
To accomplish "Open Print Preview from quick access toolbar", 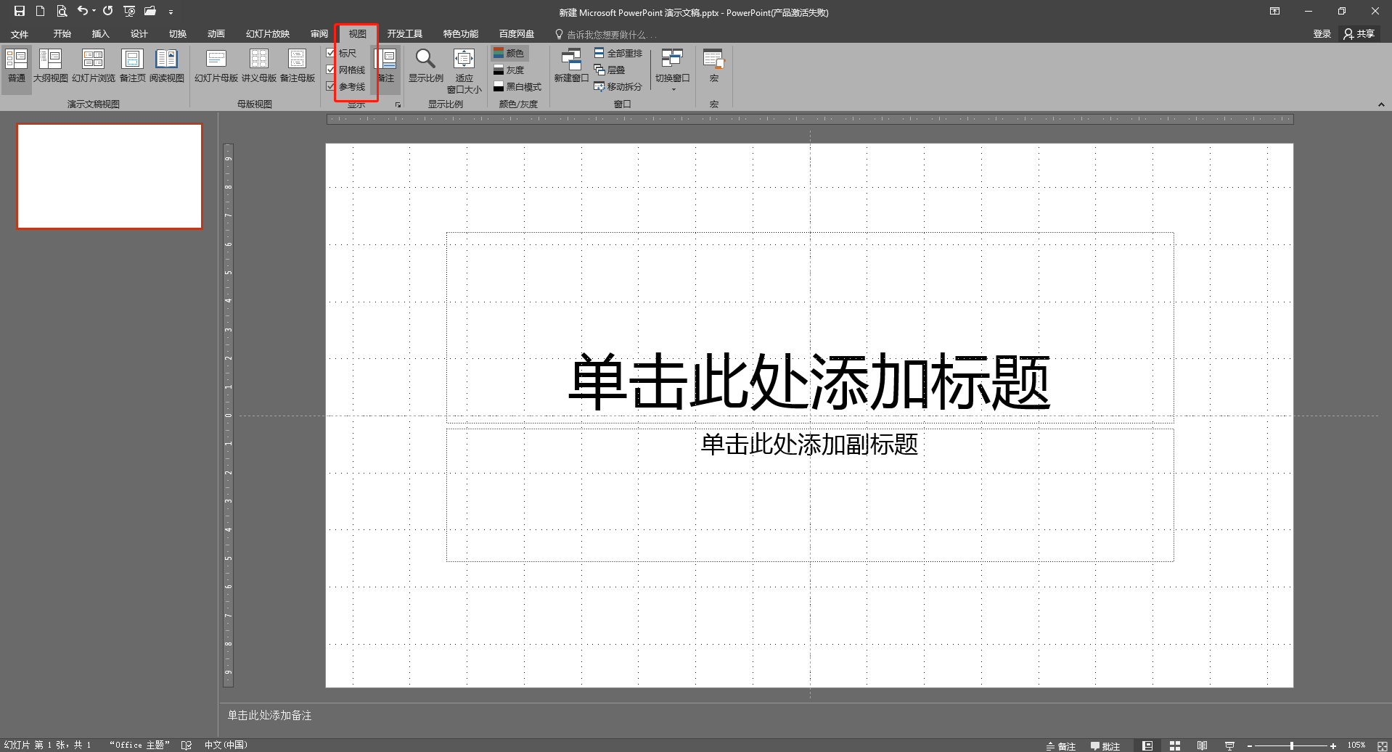I will pos(62,11).
